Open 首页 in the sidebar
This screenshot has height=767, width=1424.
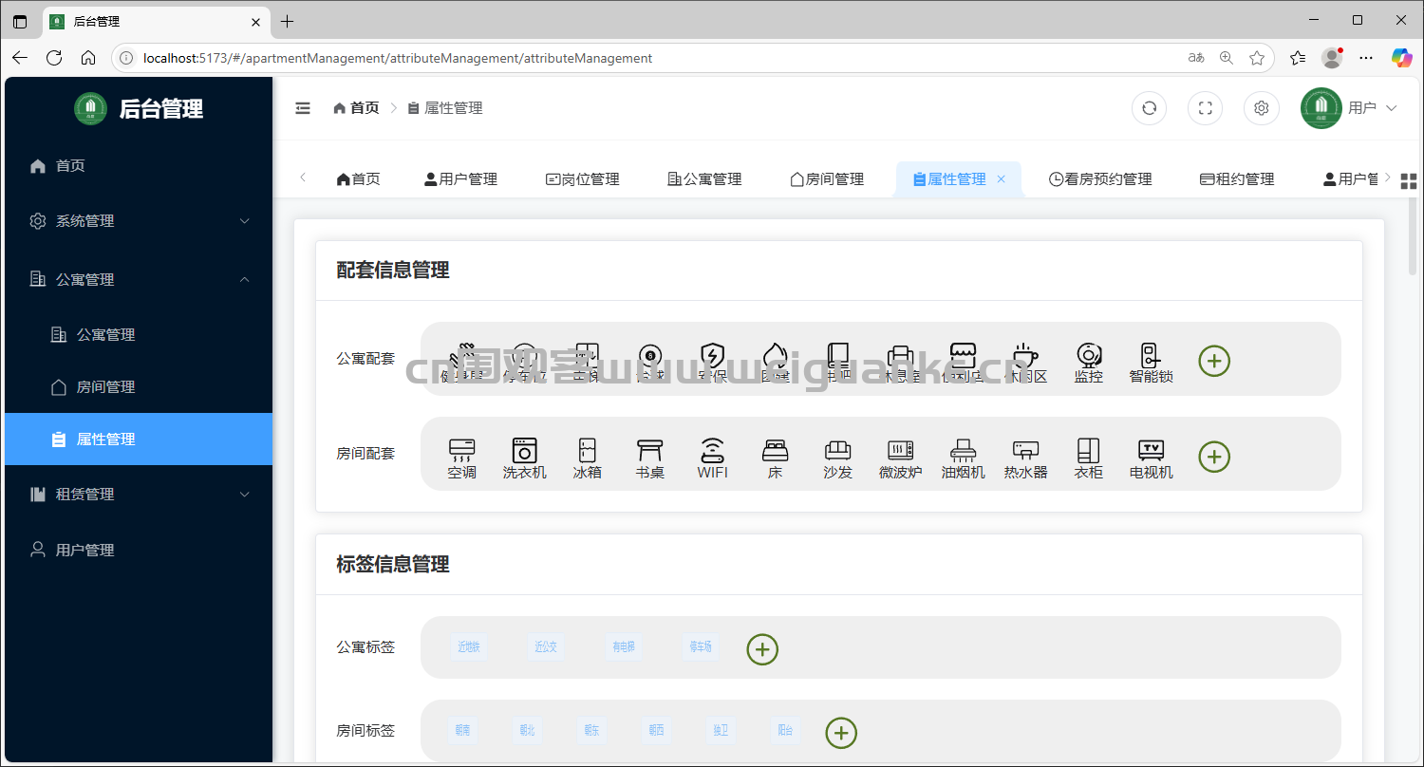pyautogui.click(x=139, y=166)
